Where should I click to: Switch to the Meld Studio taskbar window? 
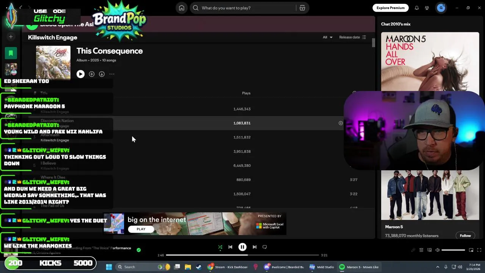[x=322, y=267]
